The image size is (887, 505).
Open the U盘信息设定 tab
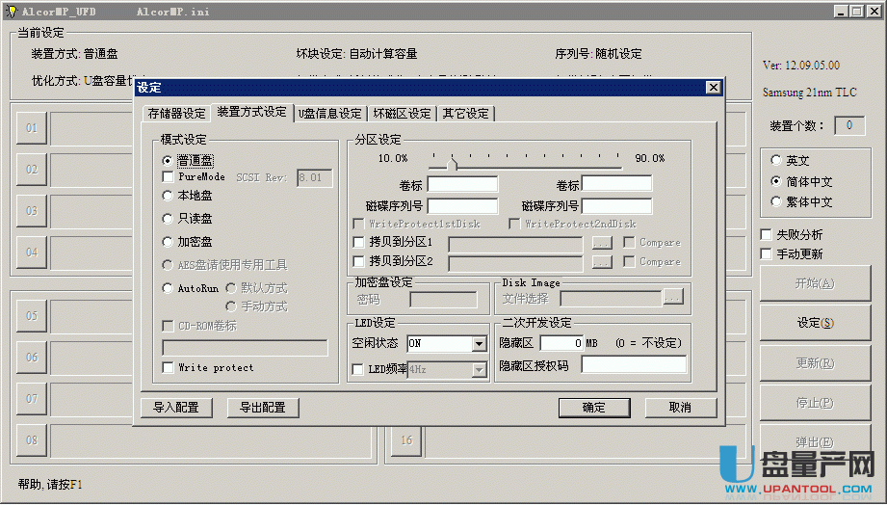click(x=330, y=114)
